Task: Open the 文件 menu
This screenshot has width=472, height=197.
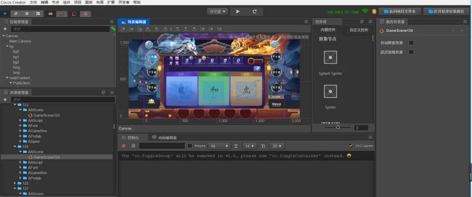Action: coord(33,2)
